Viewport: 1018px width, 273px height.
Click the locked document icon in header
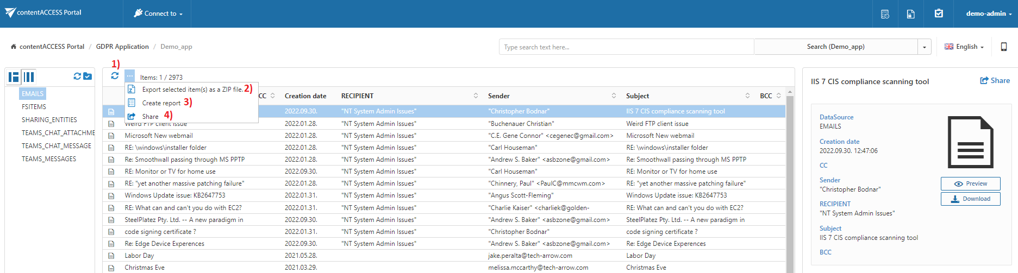pos(911,14)
